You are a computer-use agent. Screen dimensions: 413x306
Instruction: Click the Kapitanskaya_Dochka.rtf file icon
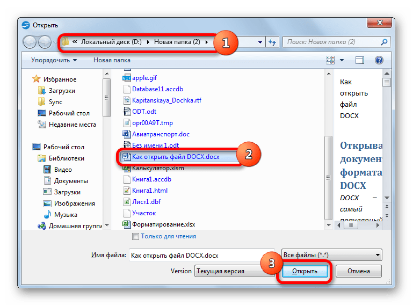[x=127, y=100]
